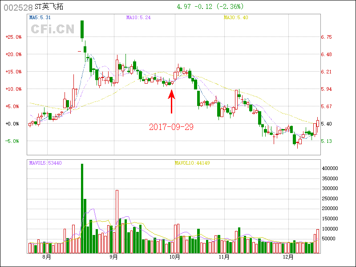Click the stock code 002528

[x=18, y=8]
